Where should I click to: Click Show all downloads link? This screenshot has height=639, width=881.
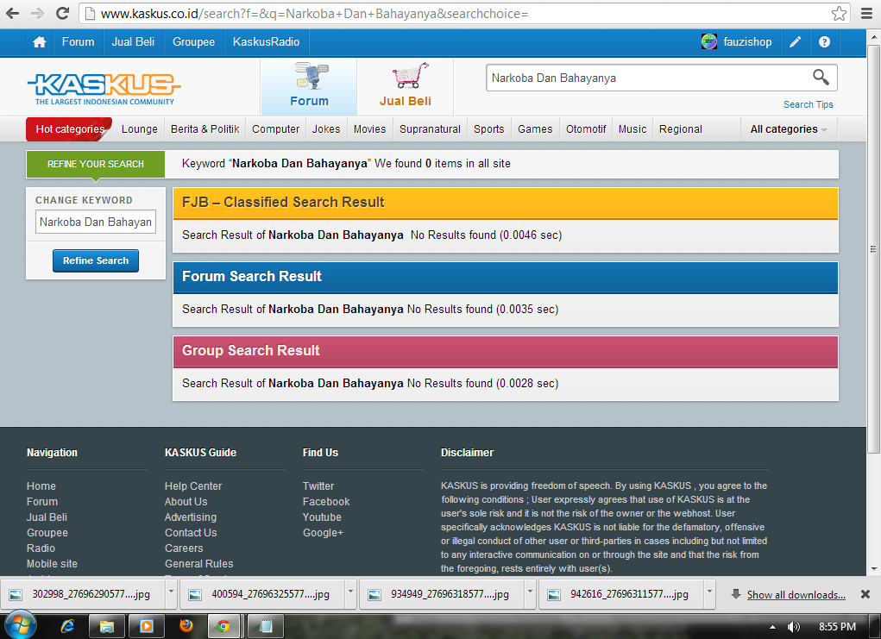[796, 595]
